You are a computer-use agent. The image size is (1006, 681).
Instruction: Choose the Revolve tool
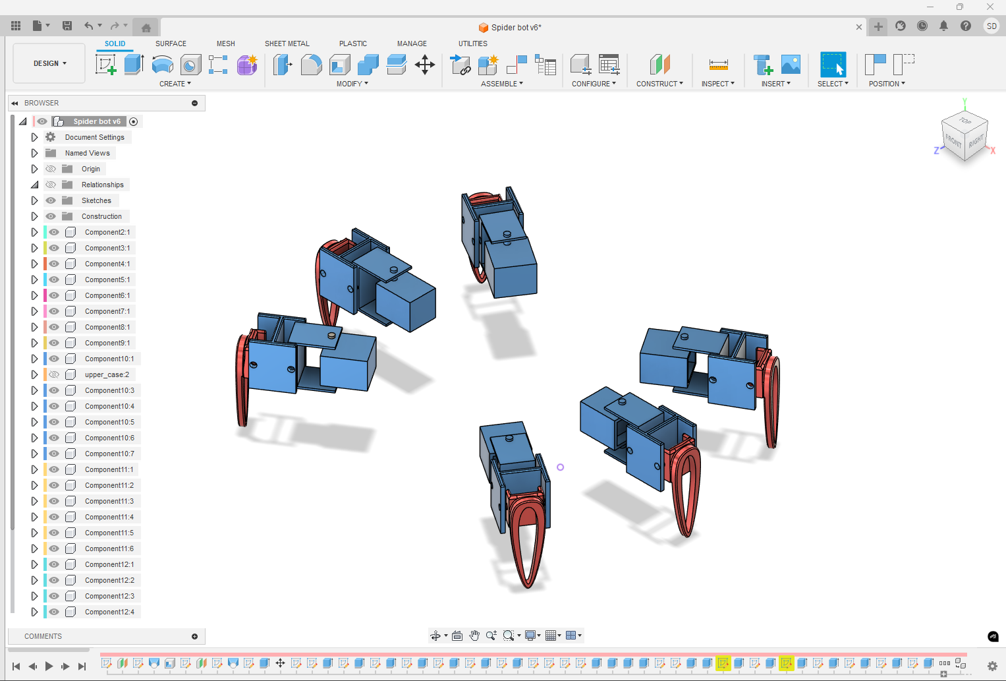pos(163,65)
